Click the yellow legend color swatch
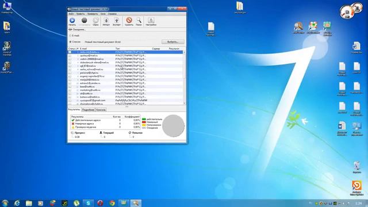This screenshot has height=207, width=368. pyautogui.click(x=144, y=125)
